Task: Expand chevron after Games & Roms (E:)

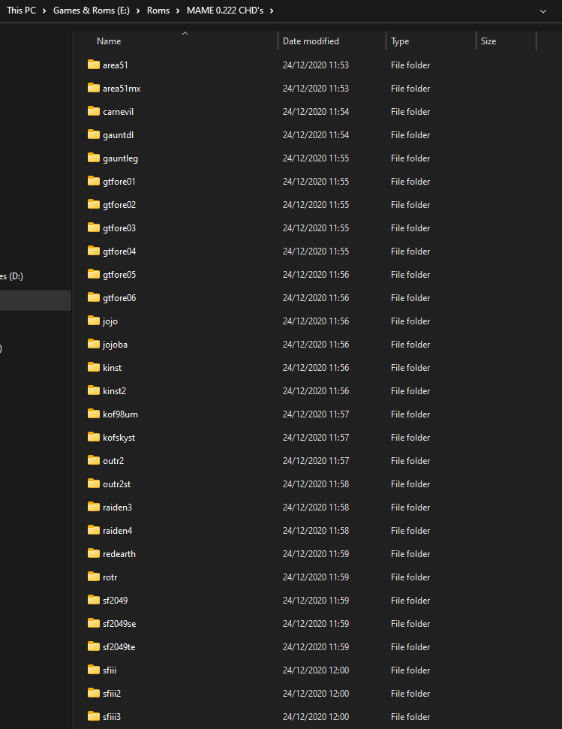Action: [138, 11]
